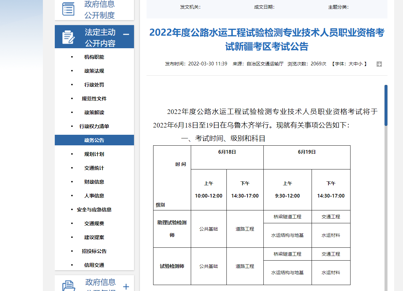This screenshot has height=291, width=403.
Task: Click the plus share icon beside font size
Action: click(x=379, y=64)
